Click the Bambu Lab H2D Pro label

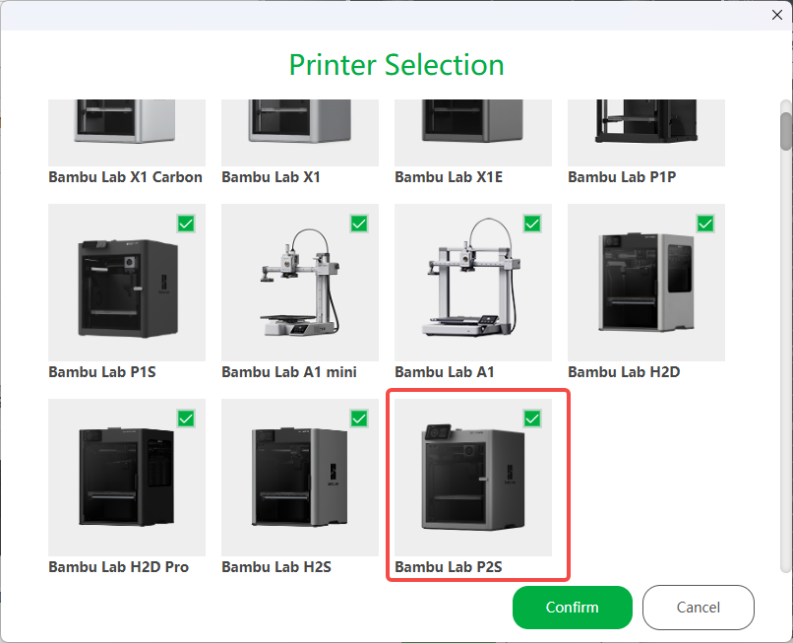(119, 567)
